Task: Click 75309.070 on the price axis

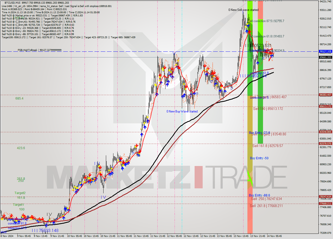Action: pos(325,233)
